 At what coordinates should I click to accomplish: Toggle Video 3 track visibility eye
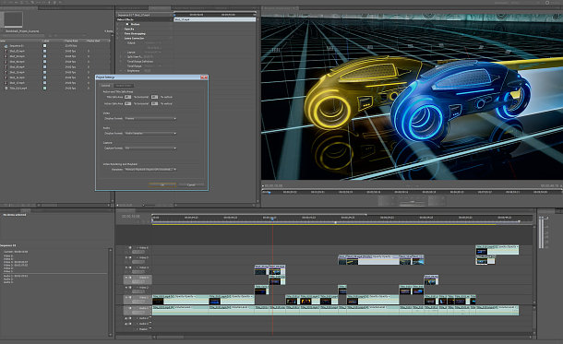126,278
